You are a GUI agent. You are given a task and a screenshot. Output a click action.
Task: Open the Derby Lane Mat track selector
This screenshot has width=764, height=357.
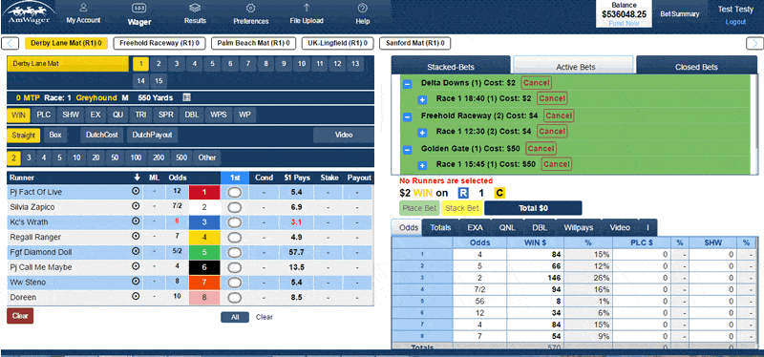[67, 64]
